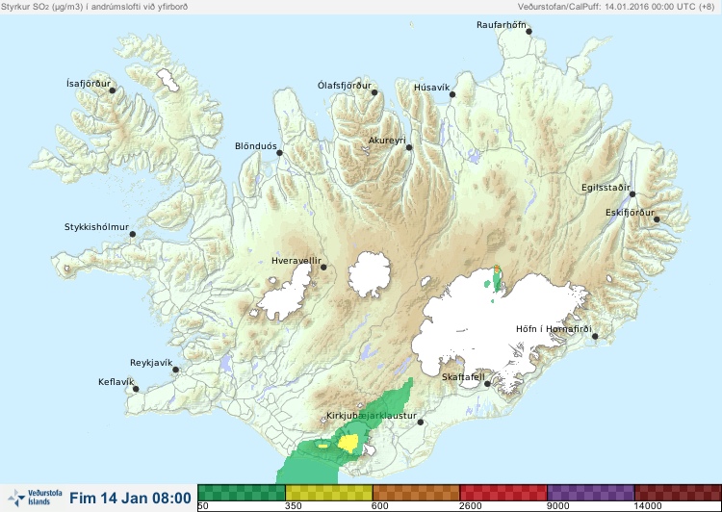Select the Keflavík location marker
The image size is (722, 512).
pyautogui.click(x=136, y=389)
